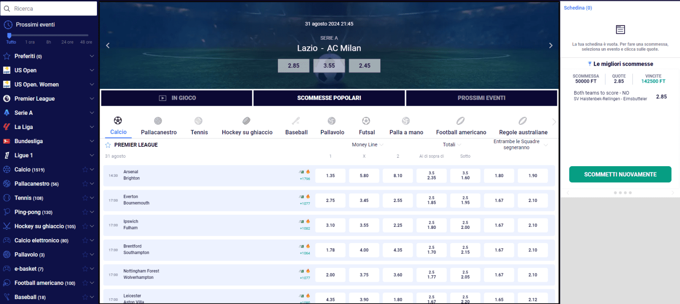Open the Entrambe le Squadre segneranno dropdown
This screenshot has width=680, height=304.
(520, 144)
